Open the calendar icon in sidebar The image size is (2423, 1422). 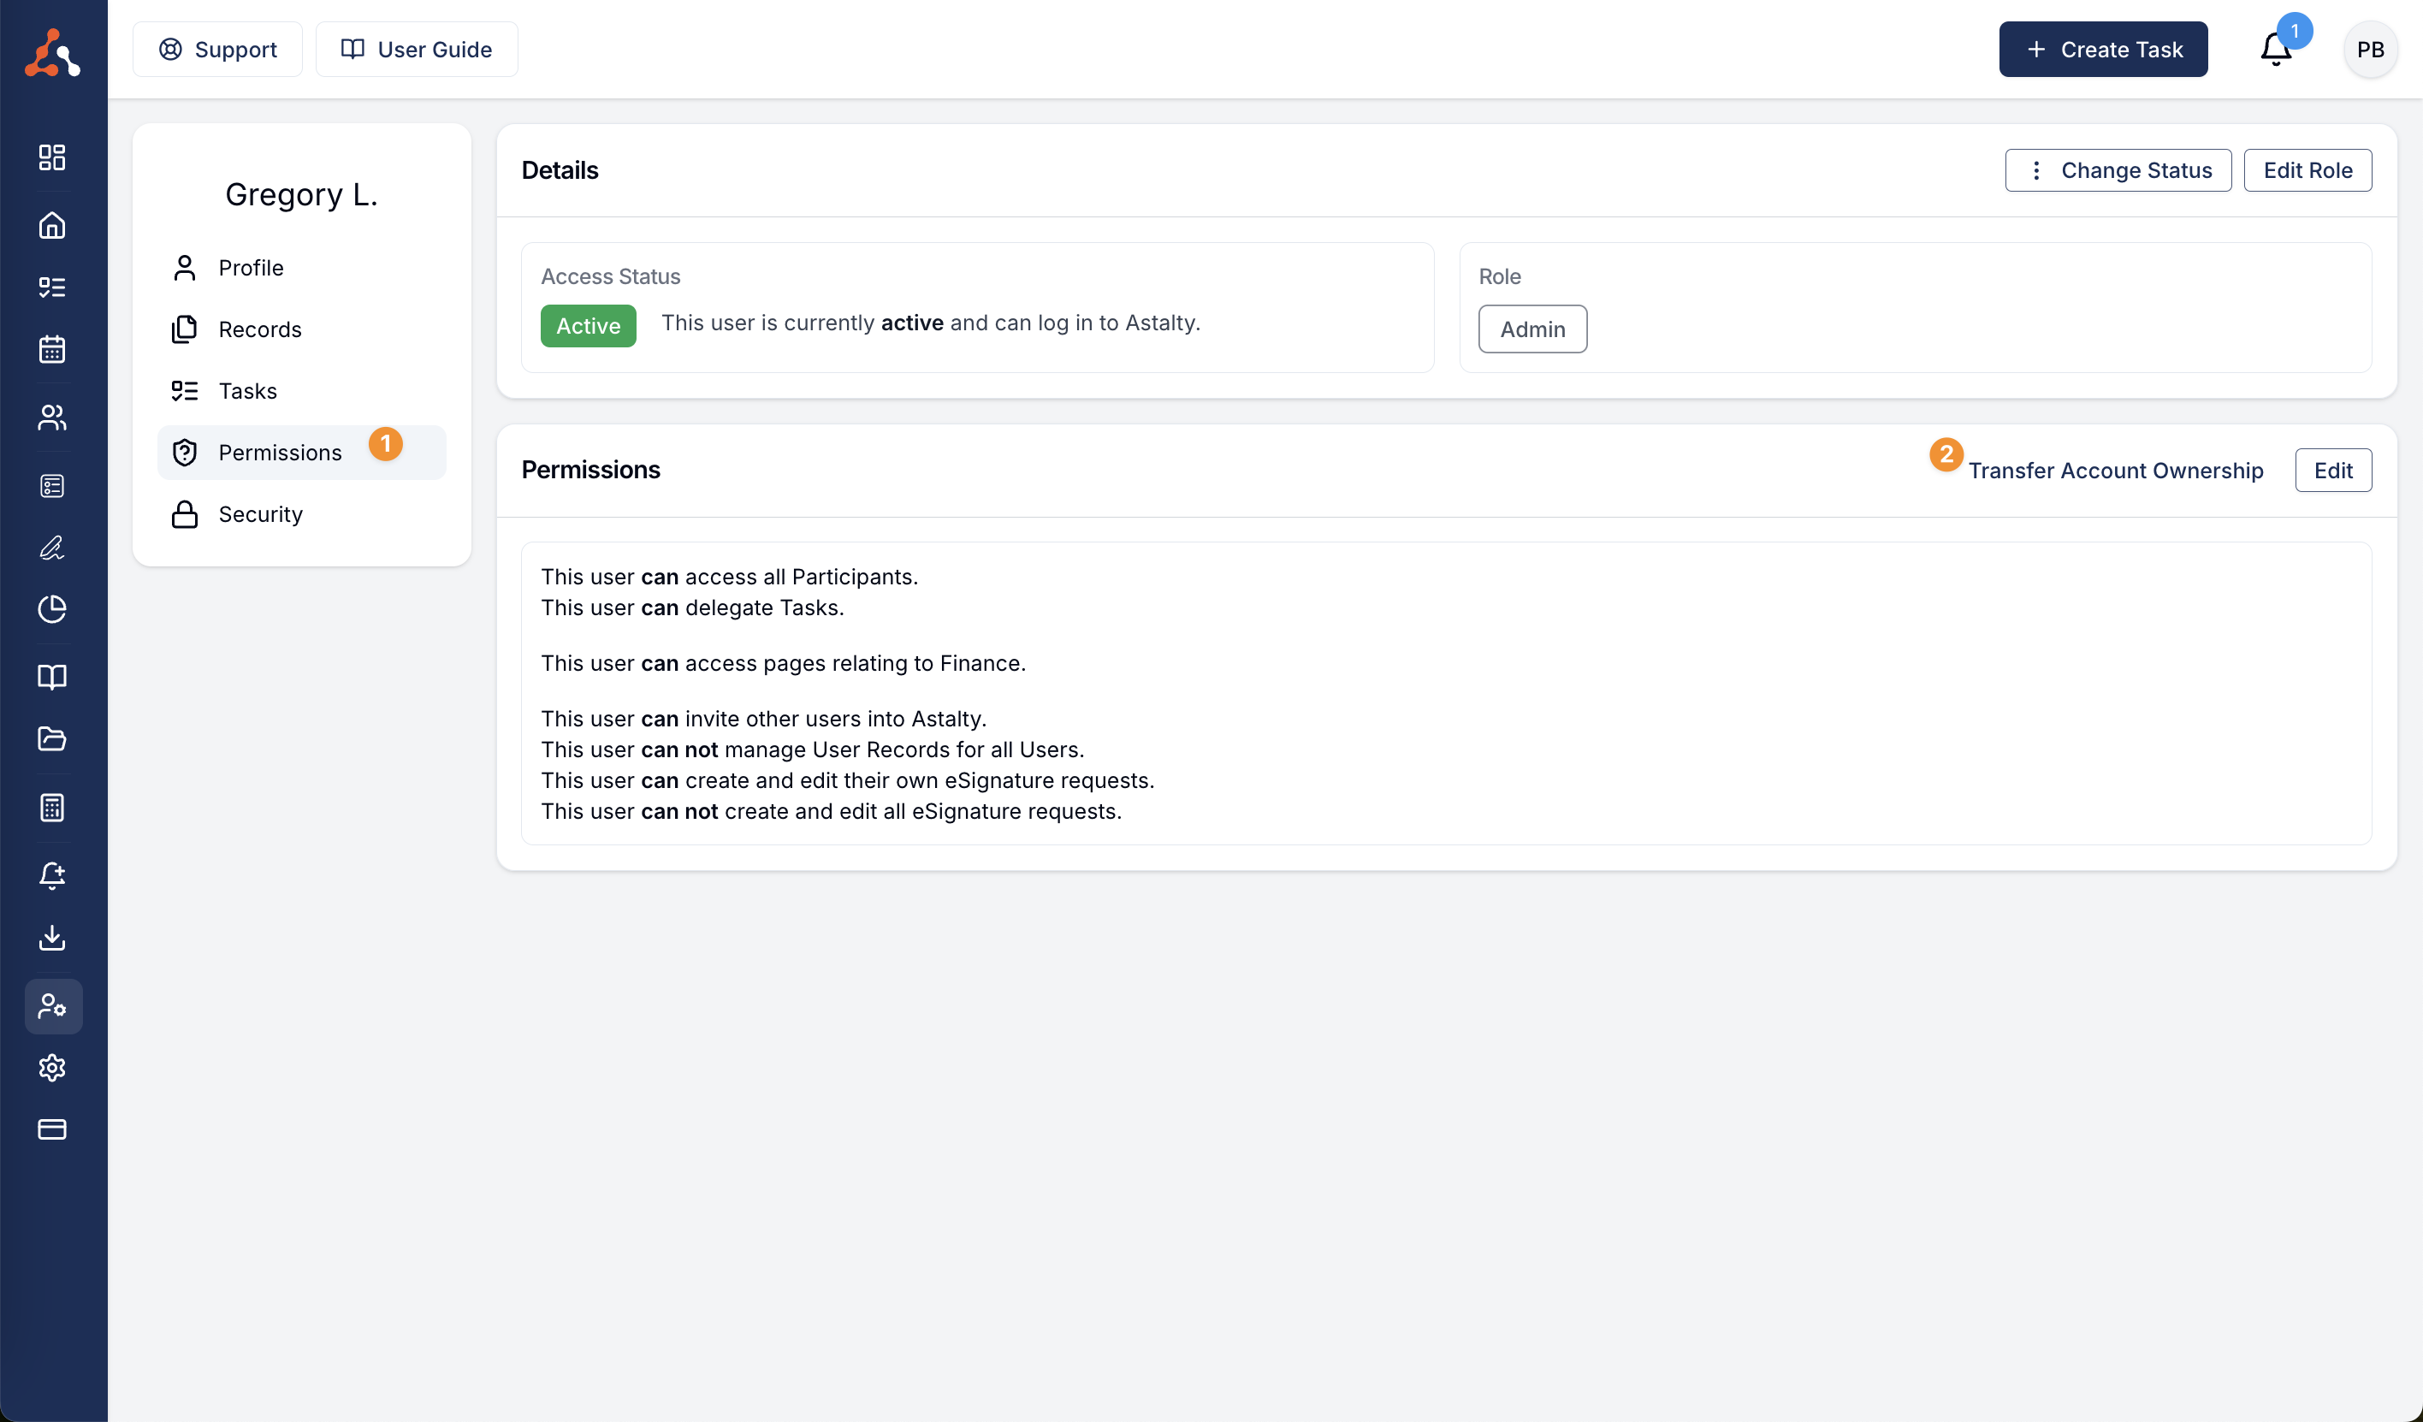point(52,349)
